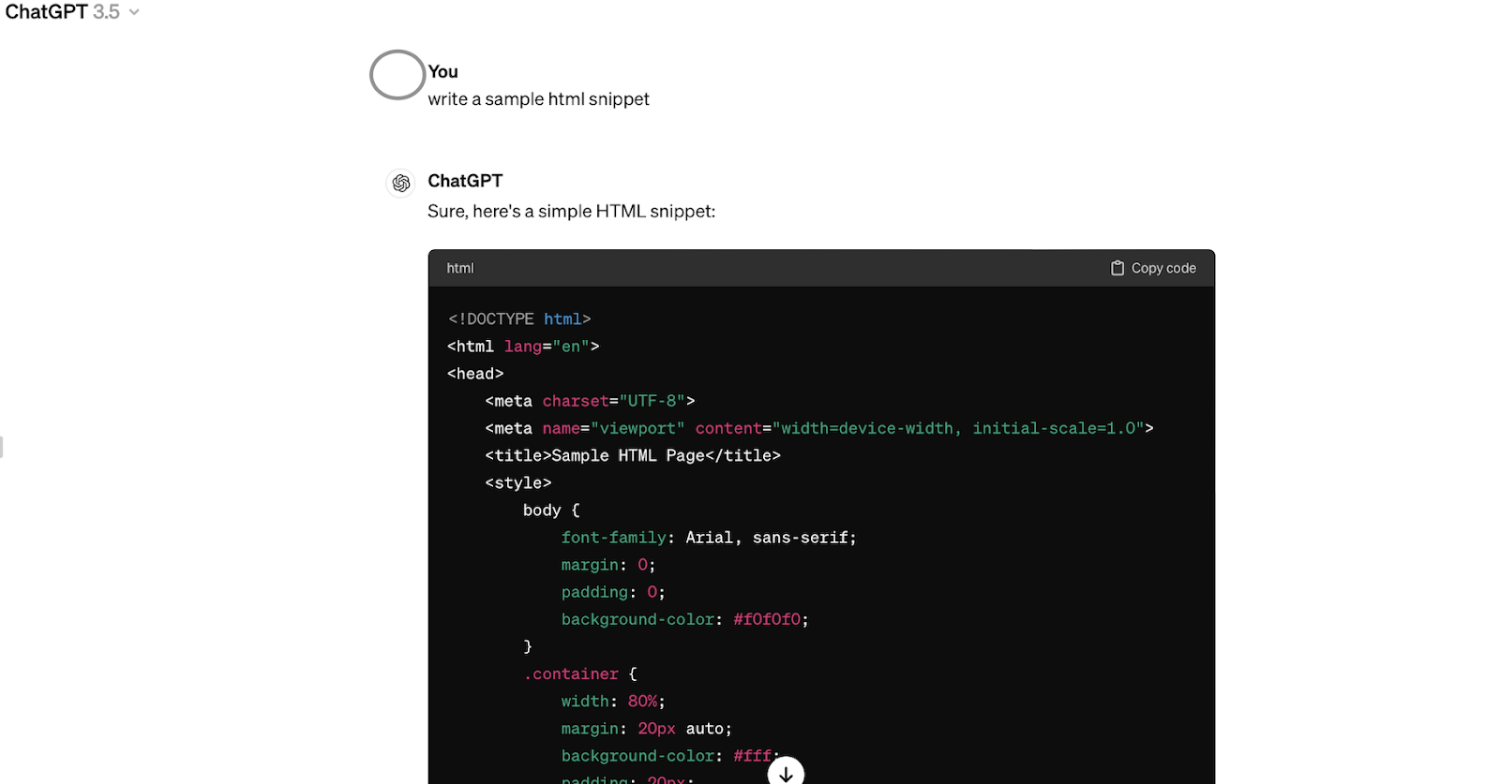This screenshot has height=784, width=1500.
Task: Click the ChatGPT logo icon beside the response
Action: point(401,183)
